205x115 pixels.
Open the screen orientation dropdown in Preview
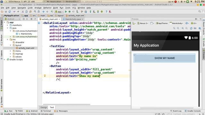point(152,23)
